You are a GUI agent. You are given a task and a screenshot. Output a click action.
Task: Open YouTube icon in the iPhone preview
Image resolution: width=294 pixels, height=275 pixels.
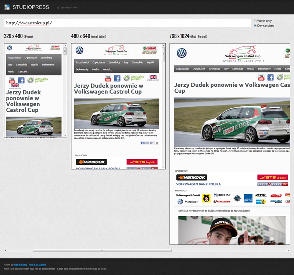point(12,80)
